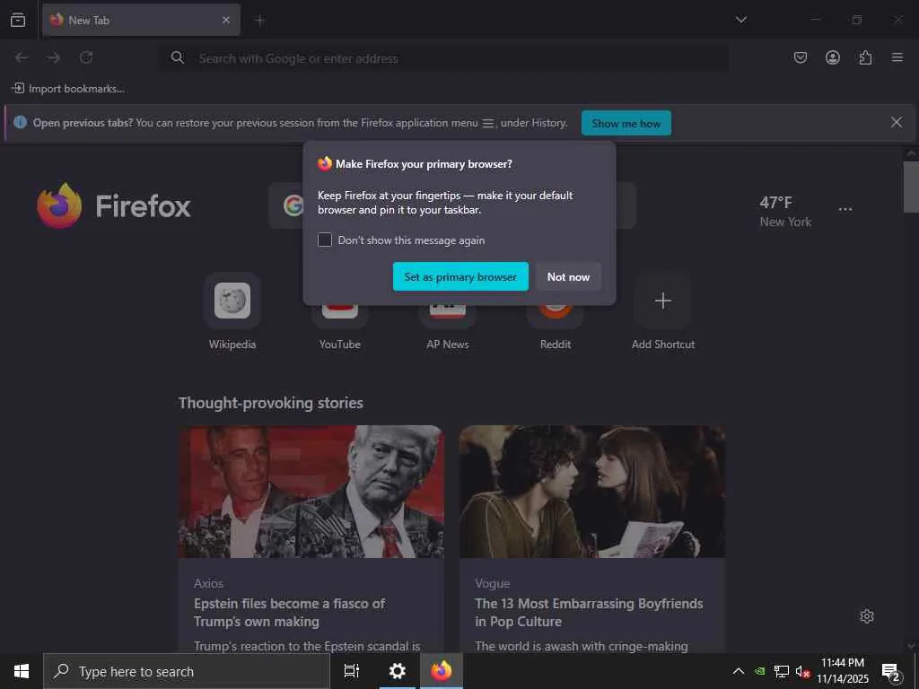Dismiss the Open previous tabs notification
Viewport: 919px width, 689px height.
click(x=897, y=122)
